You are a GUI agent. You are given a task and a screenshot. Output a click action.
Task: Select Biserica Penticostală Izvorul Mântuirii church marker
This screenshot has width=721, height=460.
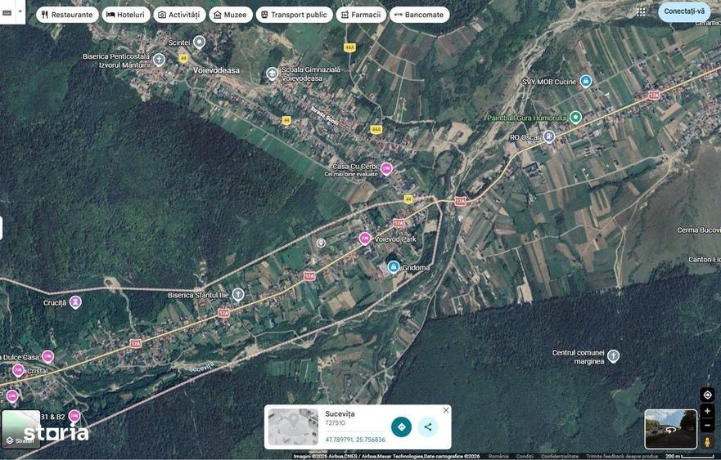tap(159, 60)
